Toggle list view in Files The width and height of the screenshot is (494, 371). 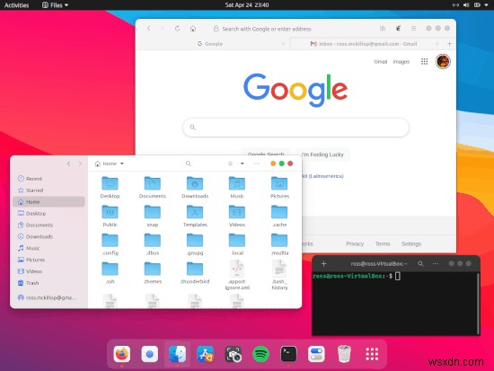pos(230,163)
